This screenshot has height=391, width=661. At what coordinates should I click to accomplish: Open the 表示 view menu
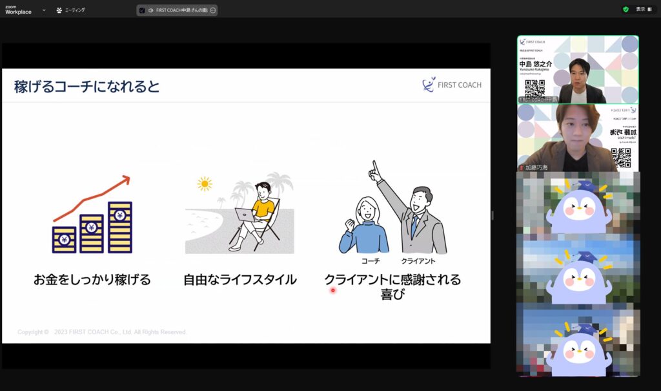click(640, 10)
